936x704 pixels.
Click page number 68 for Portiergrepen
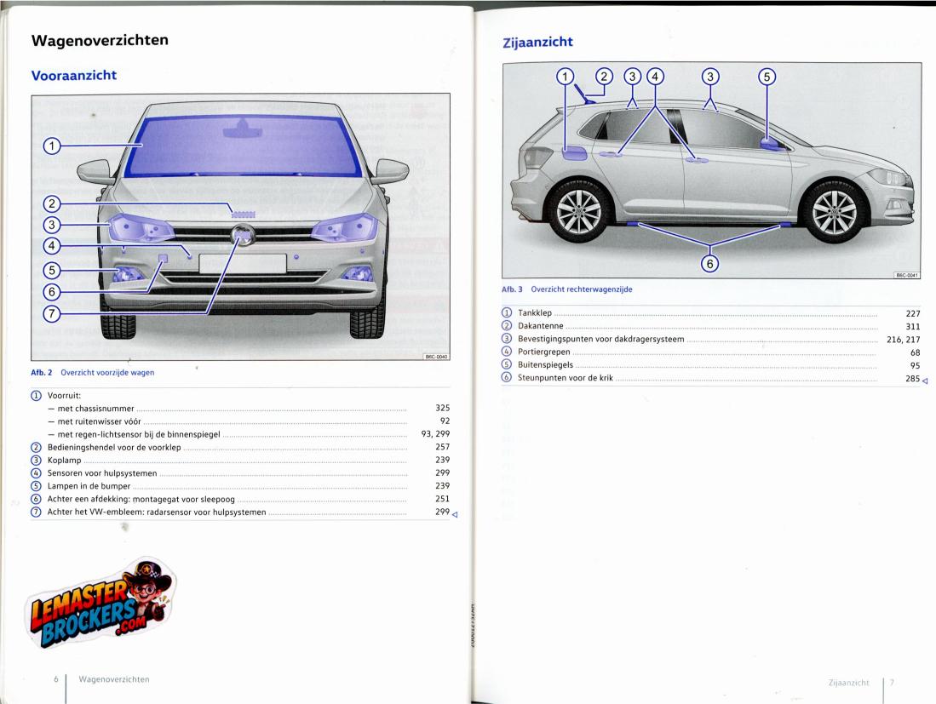[x=915, y=352]
